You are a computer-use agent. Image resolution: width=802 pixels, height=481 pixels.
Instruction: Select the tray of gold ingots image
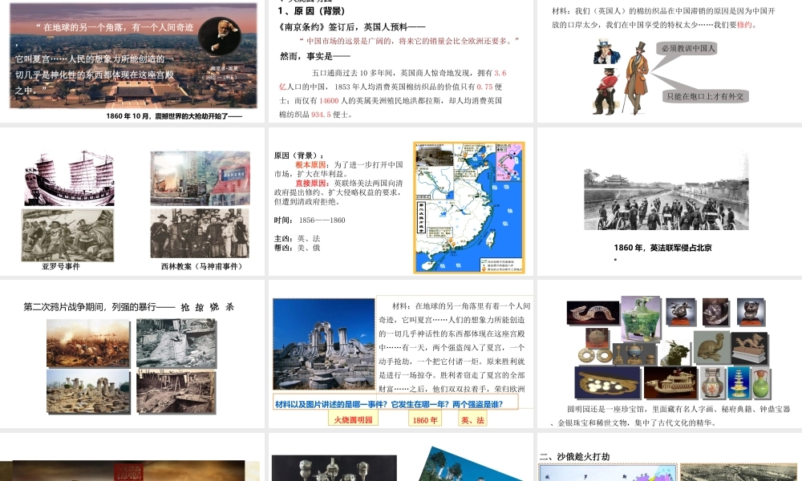(607, 382)
